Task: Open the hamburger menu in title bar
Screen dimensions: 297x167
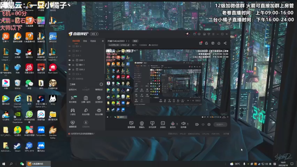Action: point(213,34)
